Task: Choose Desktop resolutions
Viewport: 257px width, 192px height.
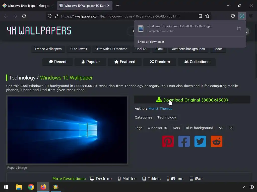Action: (x=101, y=178)
